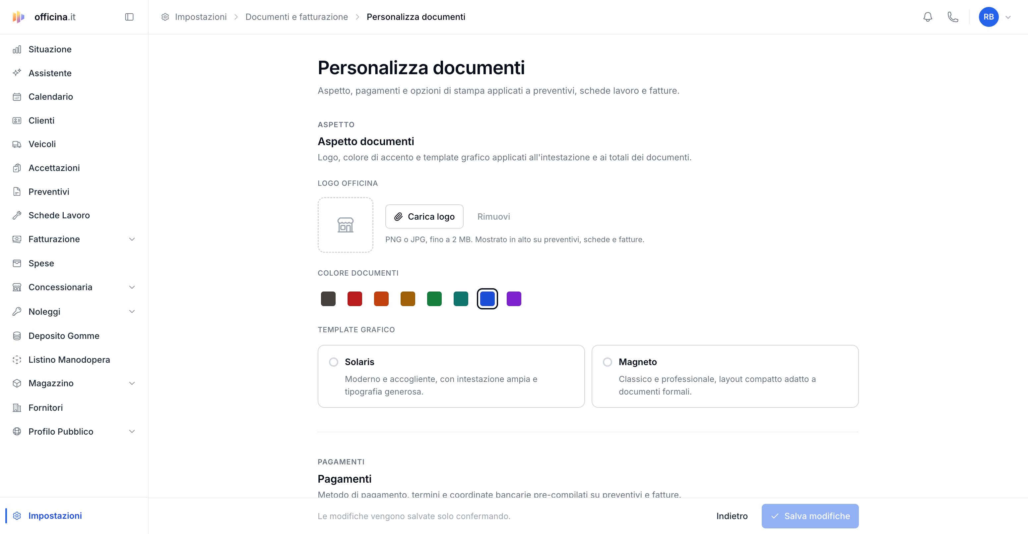Click Rimuovi to remove the logo

click(494, 216)
